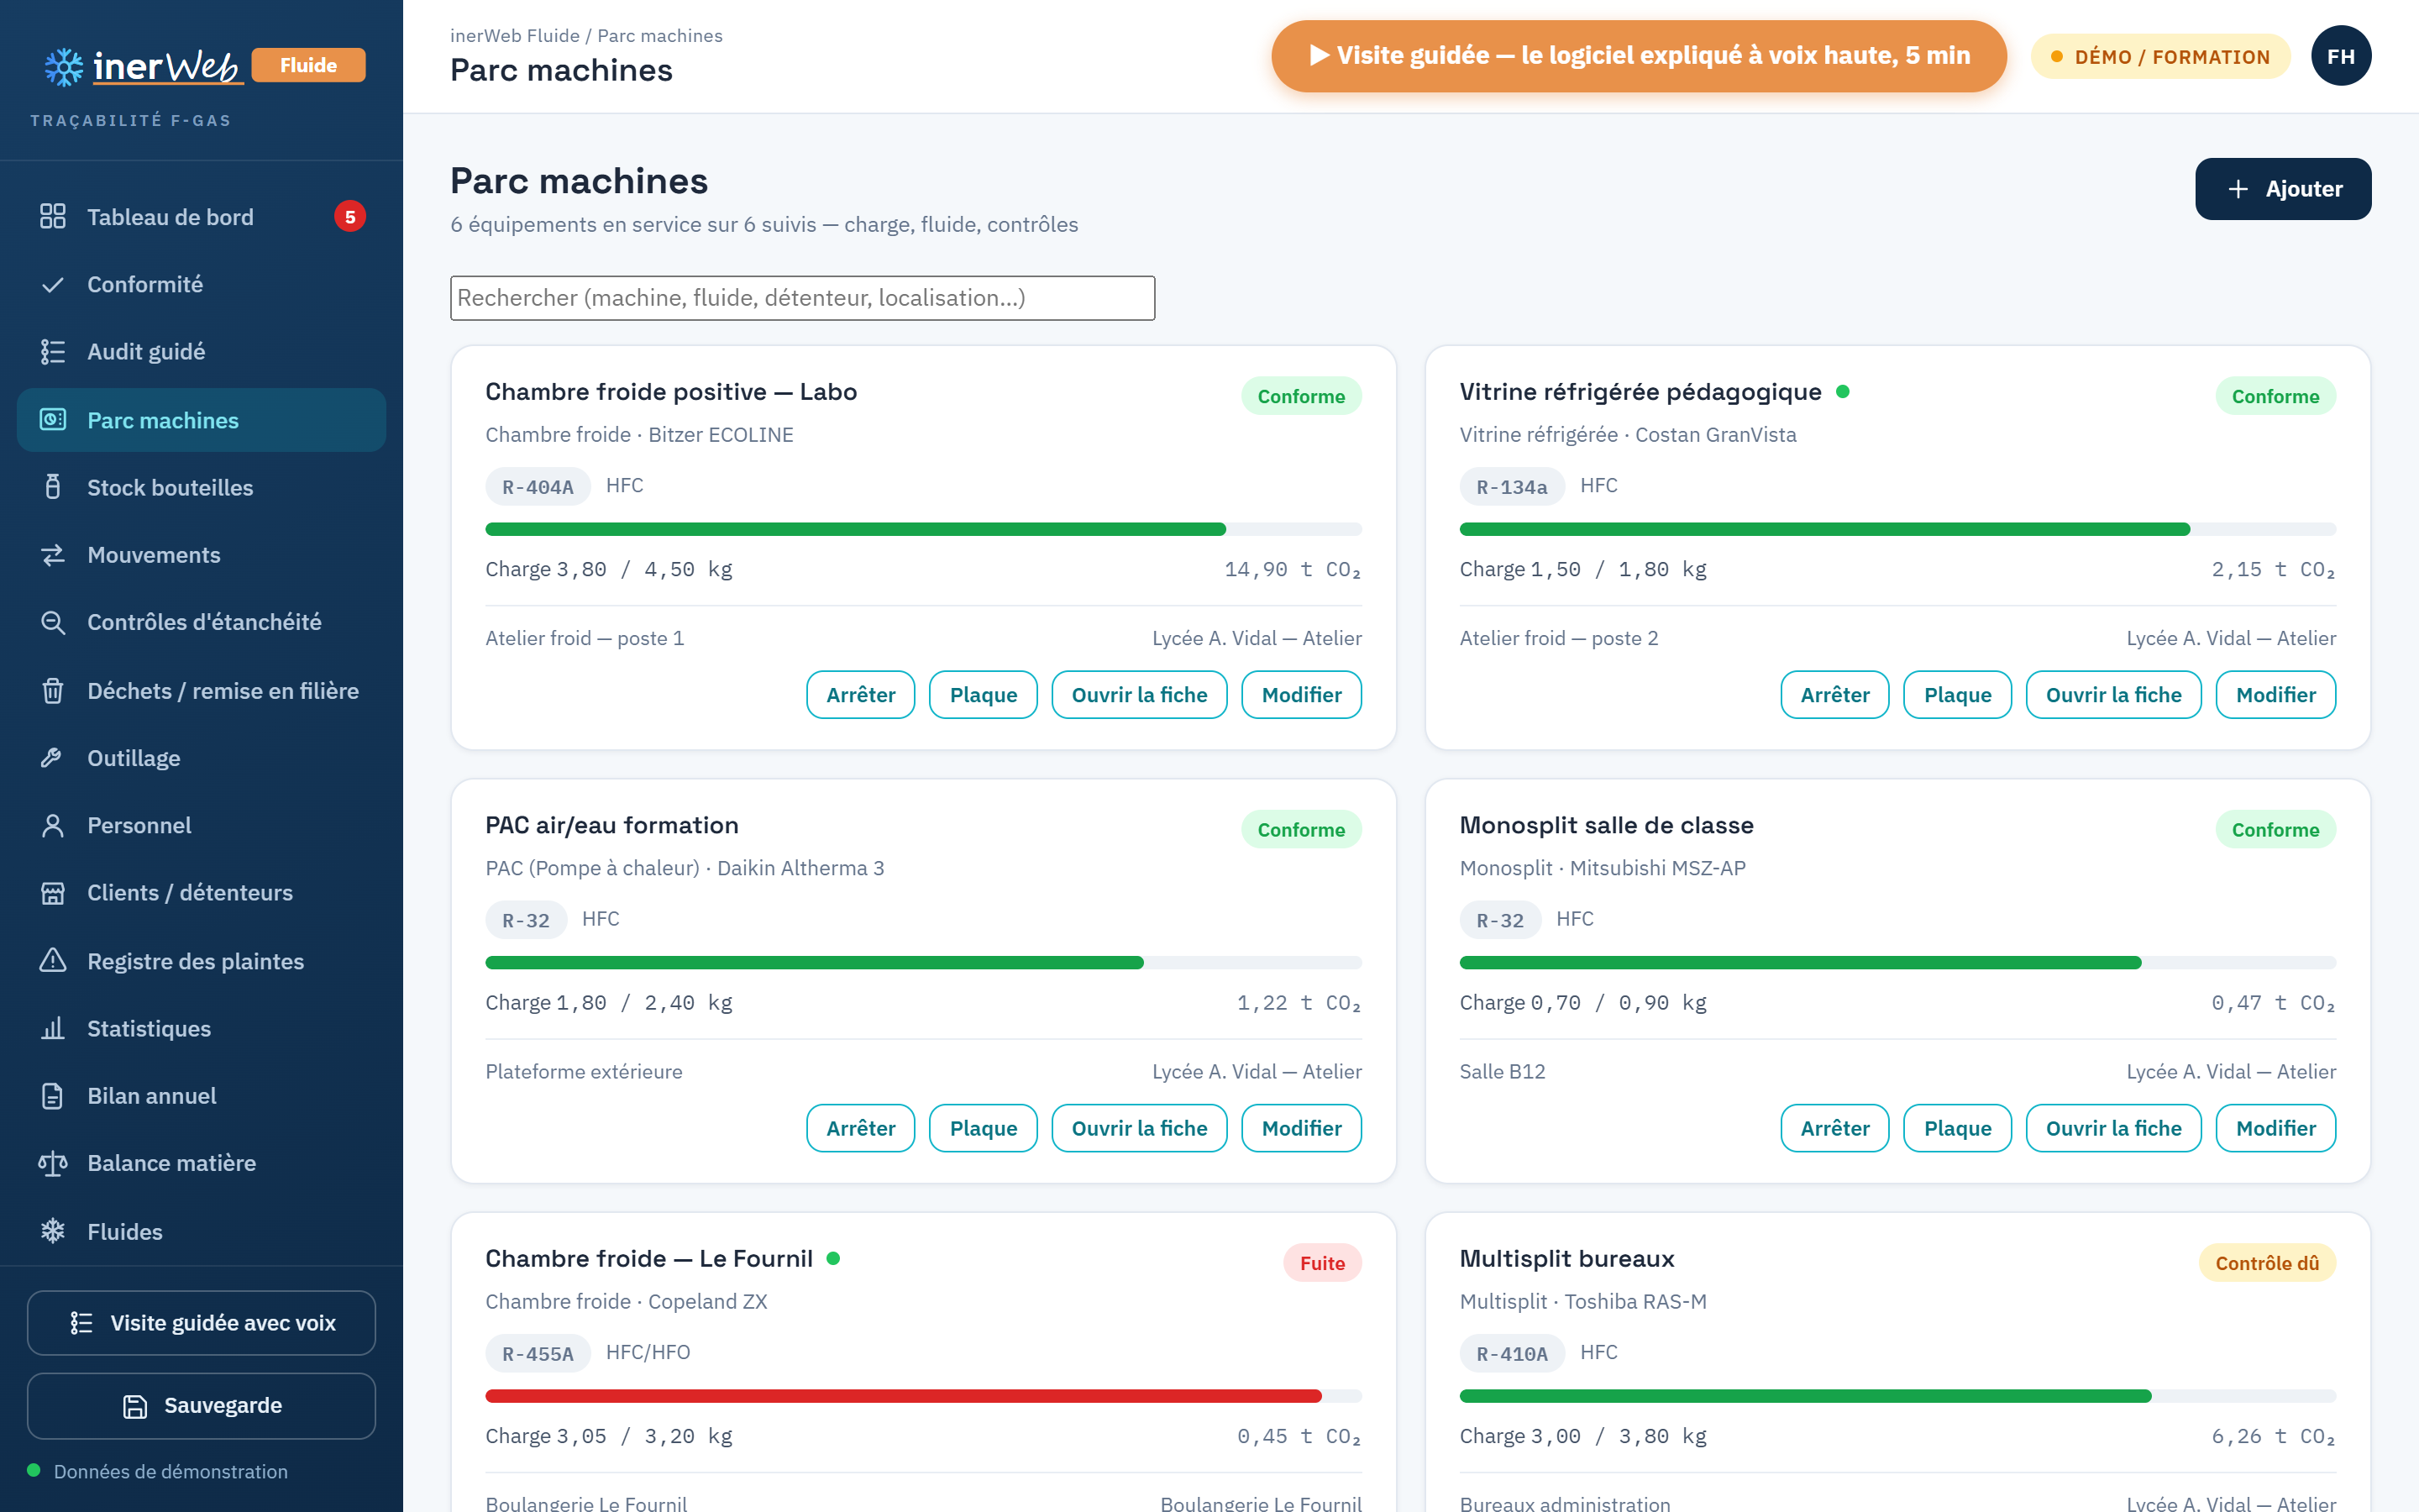Screen dimensions: 2419x1512
Task: Click the Bilan annuel document icon
Action: [53, 1096]
